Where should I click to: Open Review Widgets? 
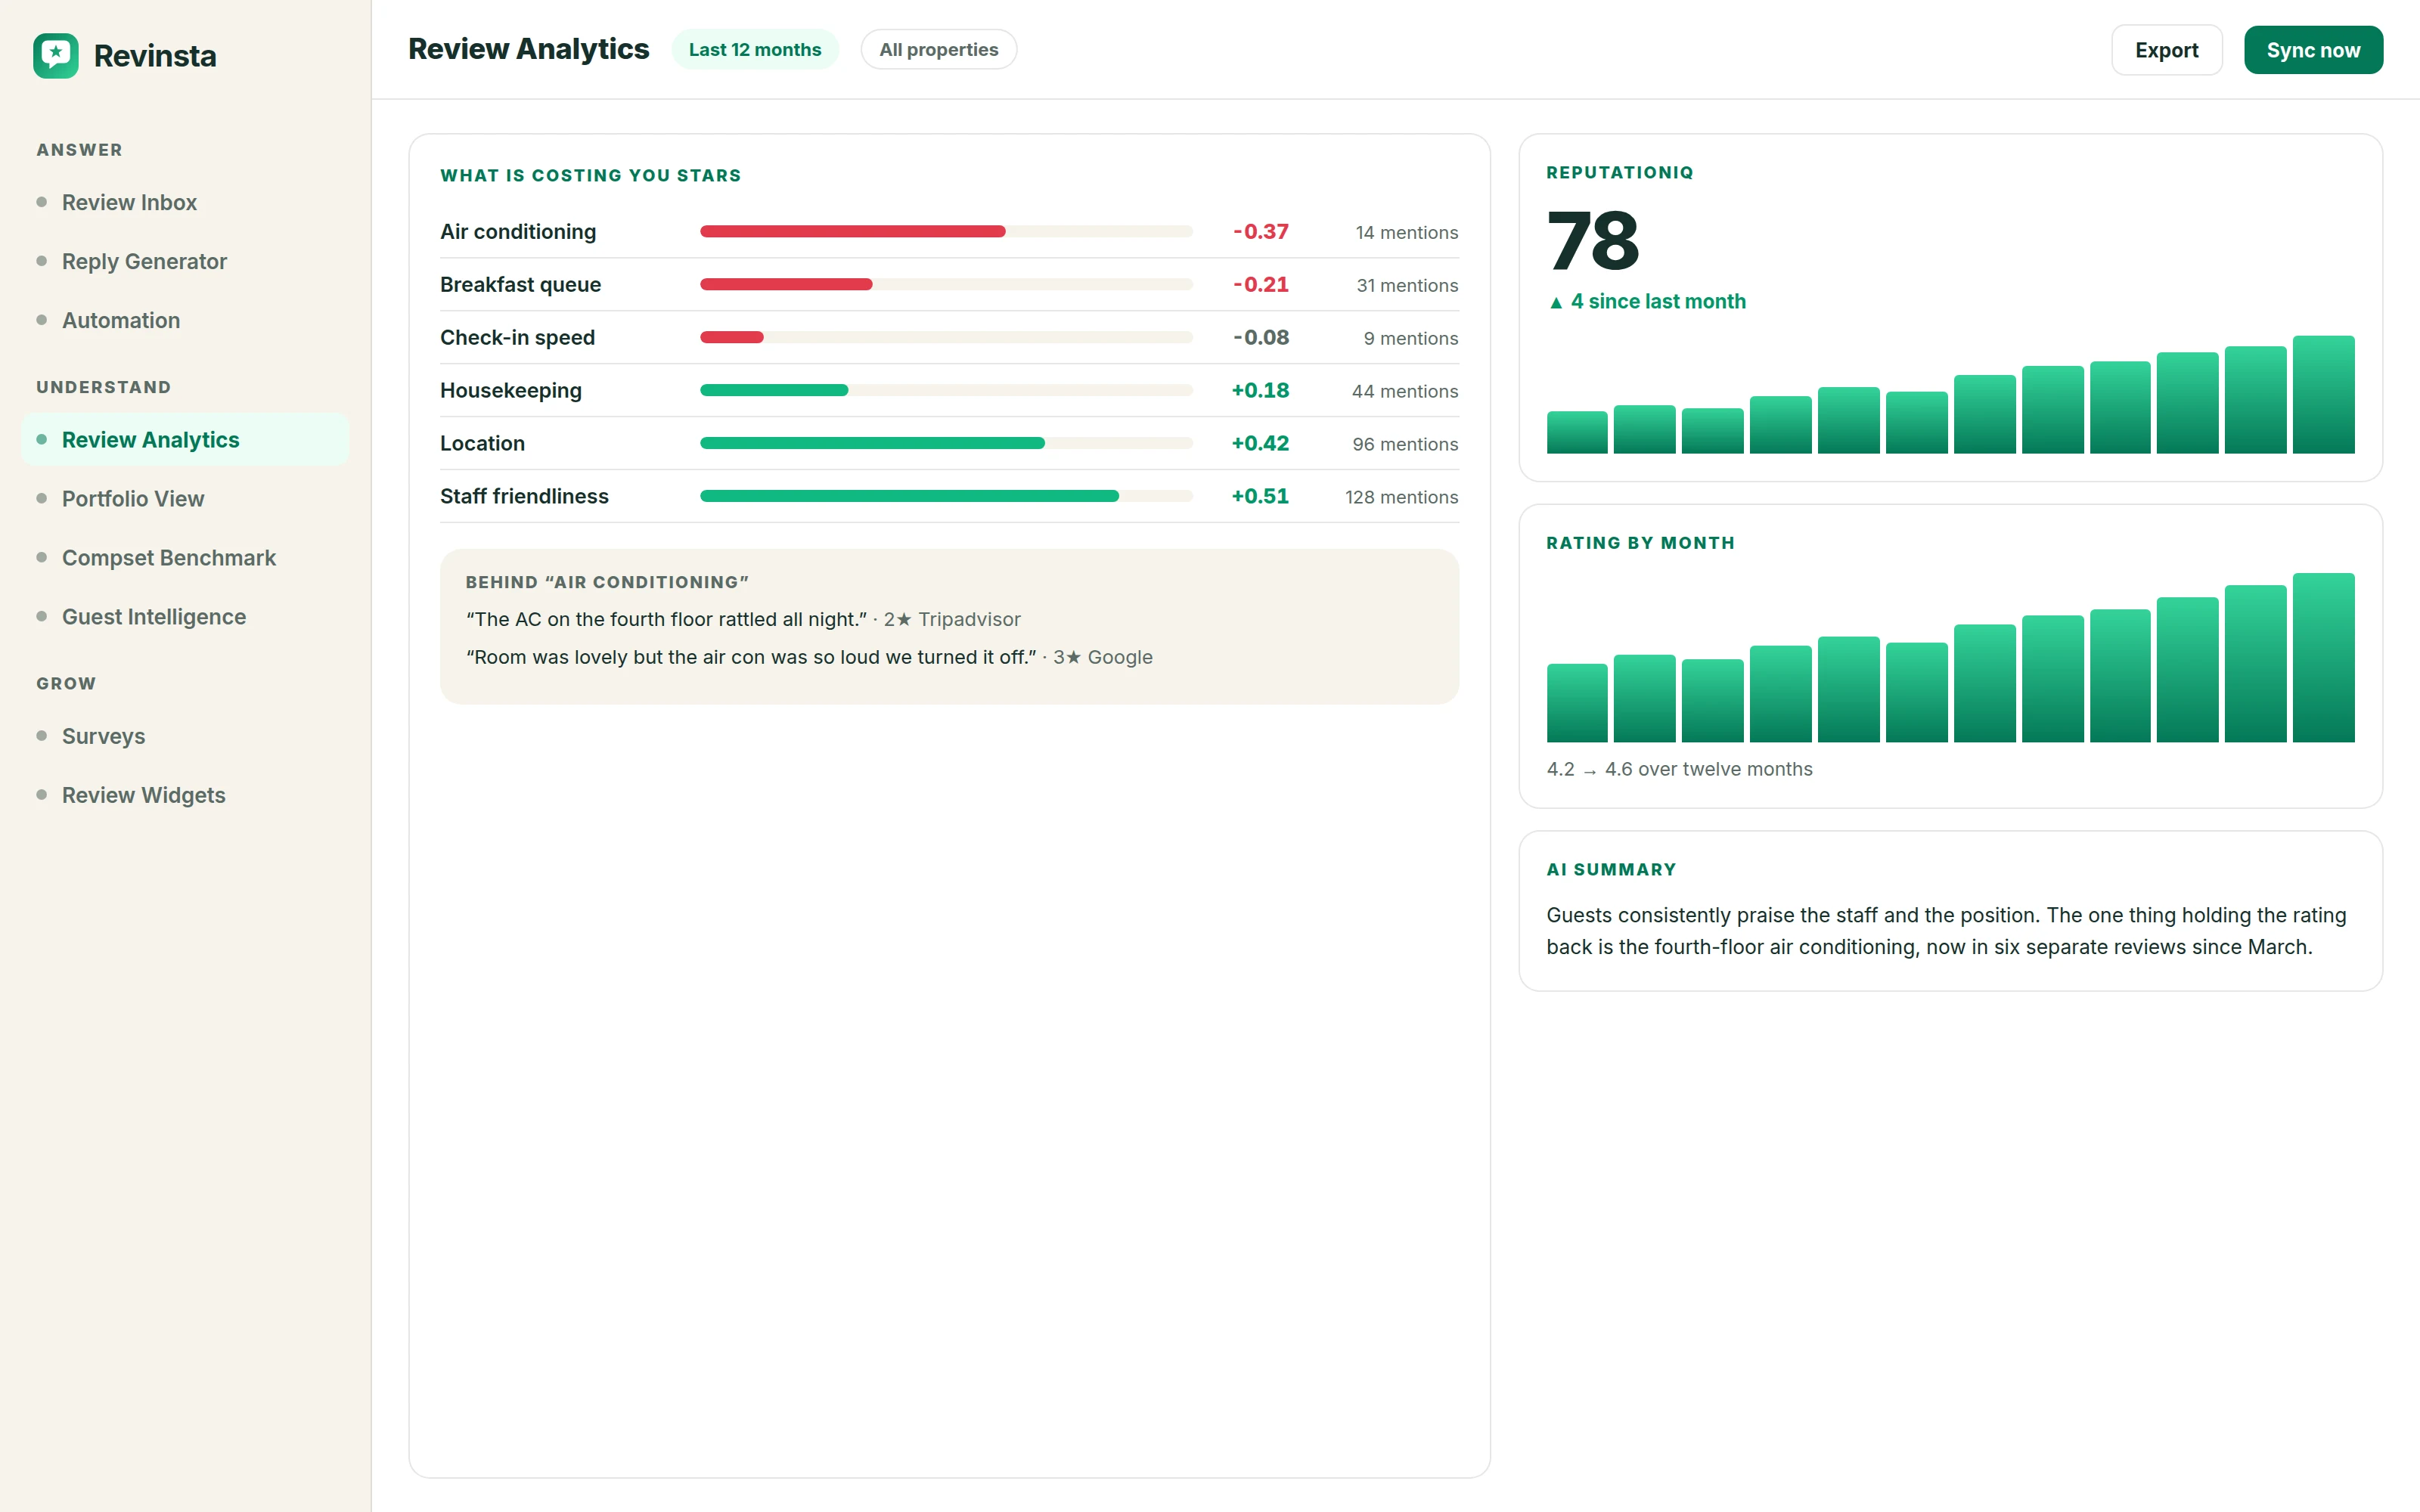coord(185,794)
